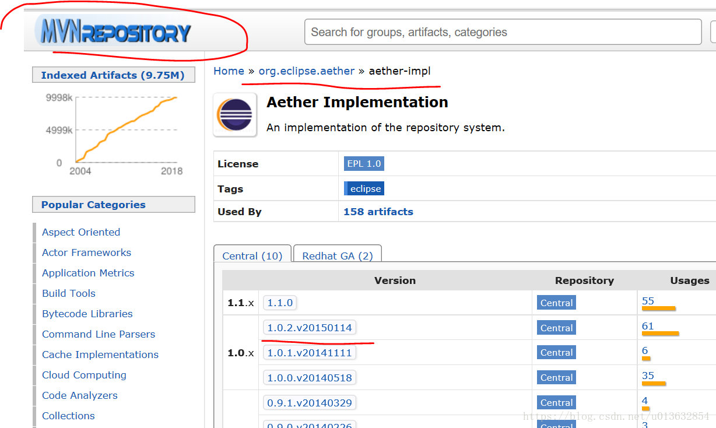
Task: Open the eclipse tag
Action: (x=364, y=189)
